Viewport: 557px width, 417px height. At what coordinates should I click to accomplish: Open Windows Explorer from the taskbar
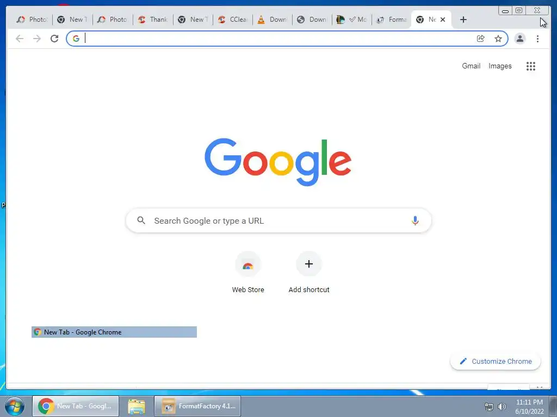137,406
